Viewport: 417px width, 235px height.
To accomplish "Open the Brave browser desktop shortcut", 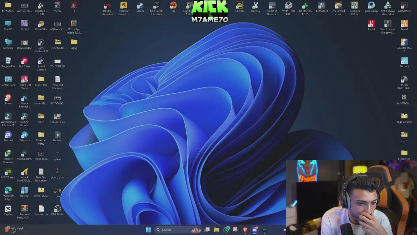I will [x=8, y=100].
